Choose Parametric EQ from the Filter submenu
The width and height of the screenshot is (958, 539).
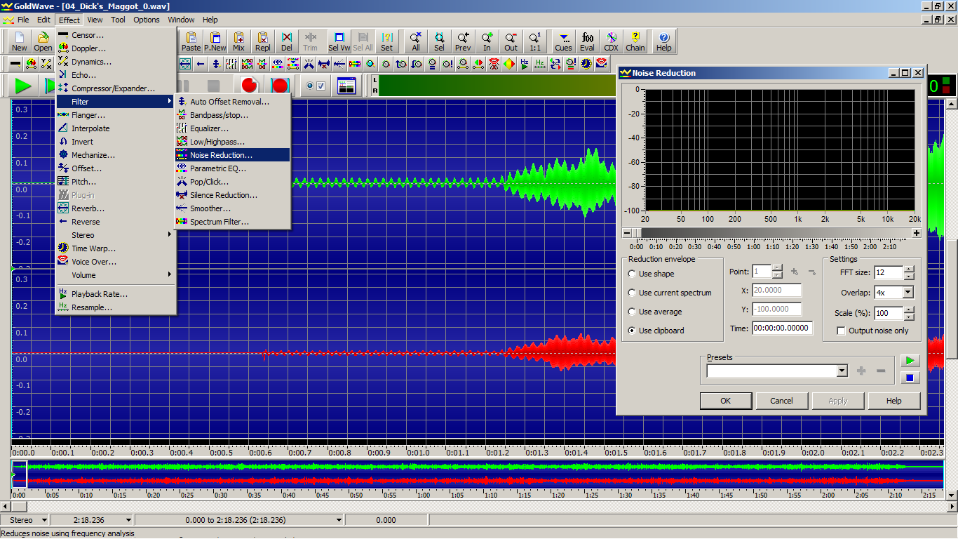[x=217, y=168]
